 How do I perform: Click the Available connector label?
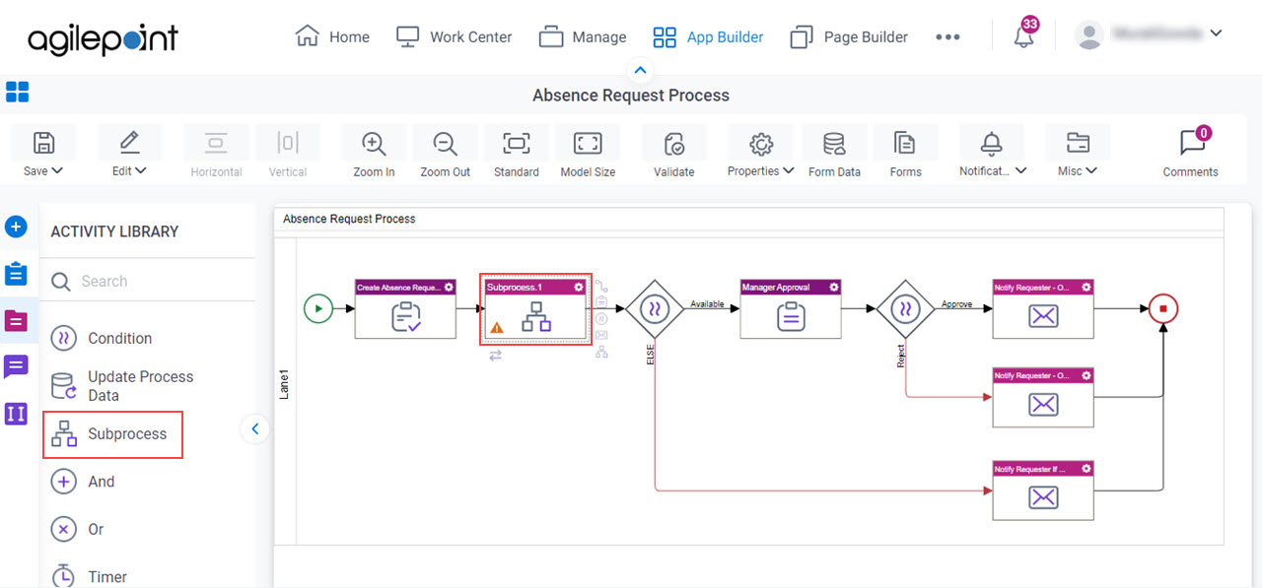[x=707, y=304]
